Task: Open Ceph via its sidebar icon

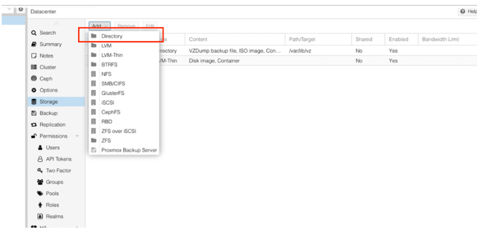Action: click(x=34, y=78)
